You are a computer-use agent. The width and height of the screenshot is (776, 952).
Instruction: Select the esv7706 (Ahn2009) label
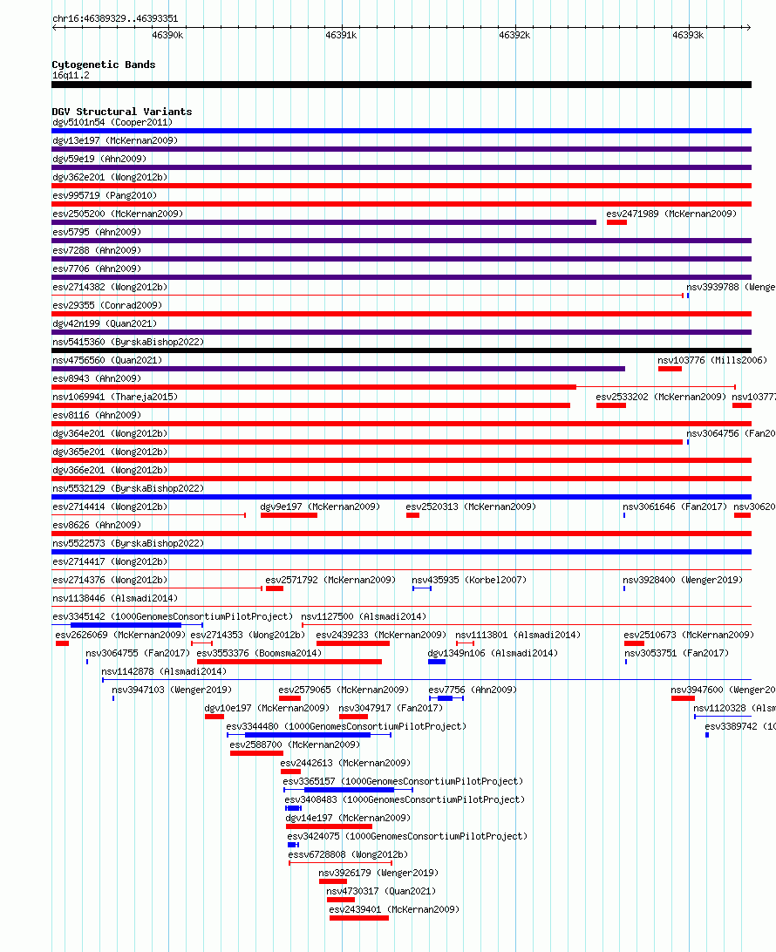[x=97, y=269]
